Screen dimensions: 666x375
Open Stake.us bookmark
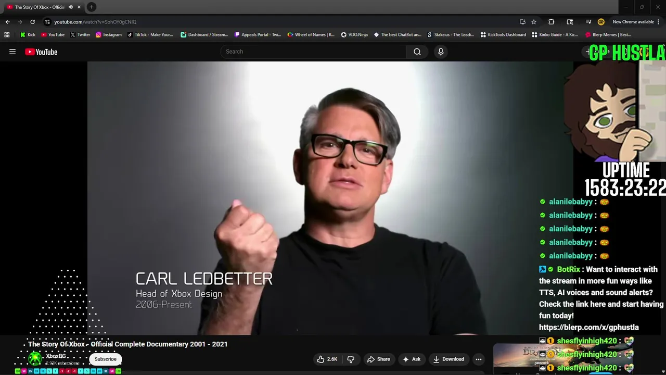point(451,35)
